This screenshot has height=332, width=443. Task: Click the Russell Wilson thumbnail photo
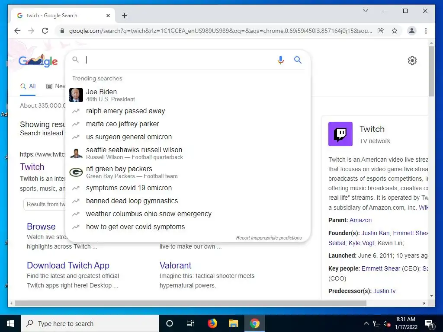(x=76, y=153)
